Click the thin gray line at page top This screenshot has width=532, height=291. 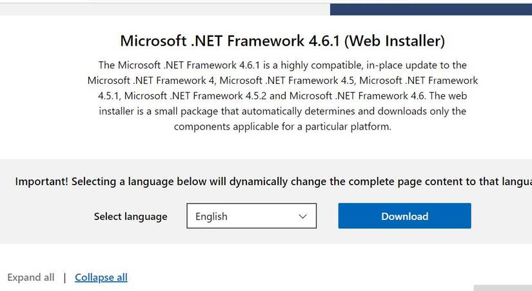(161, 2)
